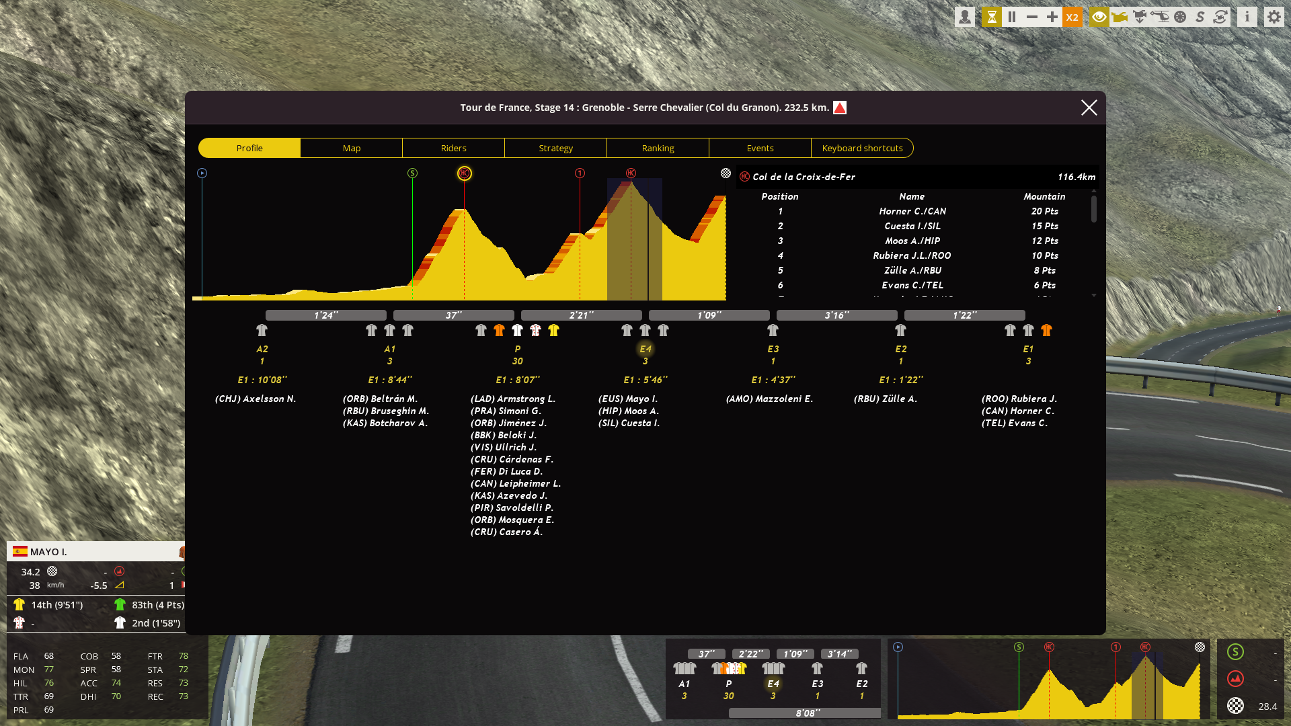Select rider Armstrong L. in peloton list
The image size is (1291, 726).
513,399
